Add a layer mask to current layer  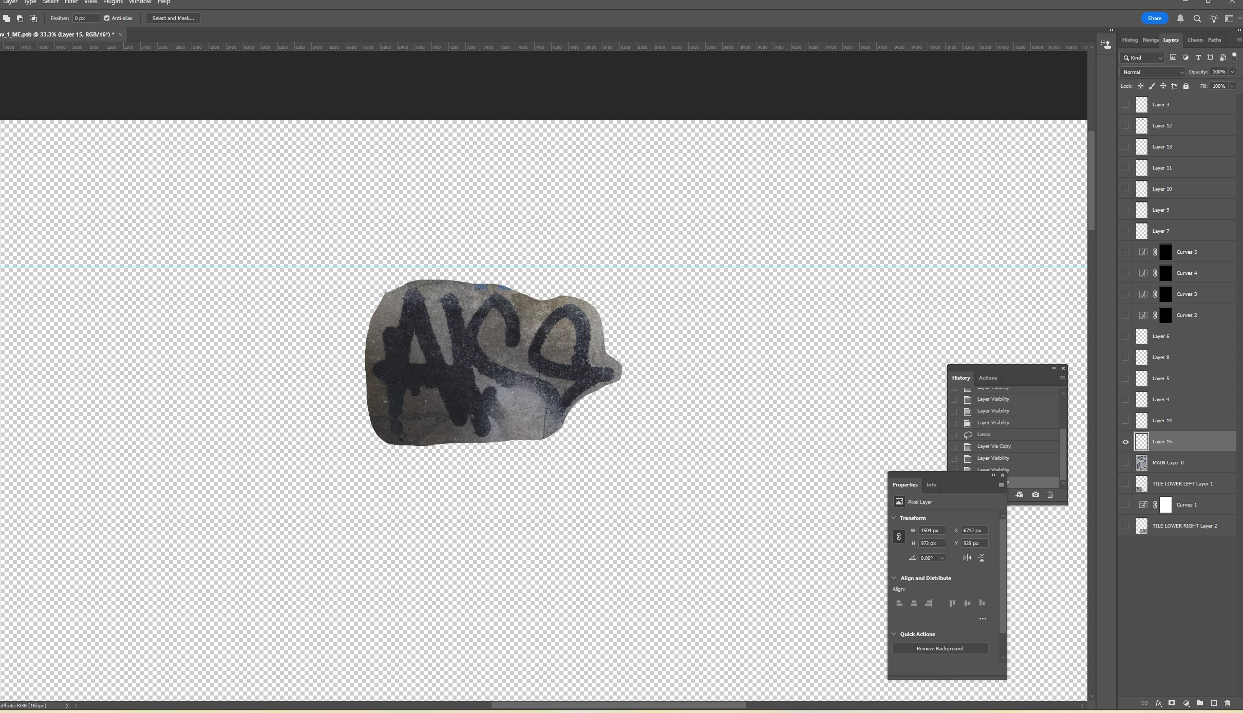pos(1172,703)
